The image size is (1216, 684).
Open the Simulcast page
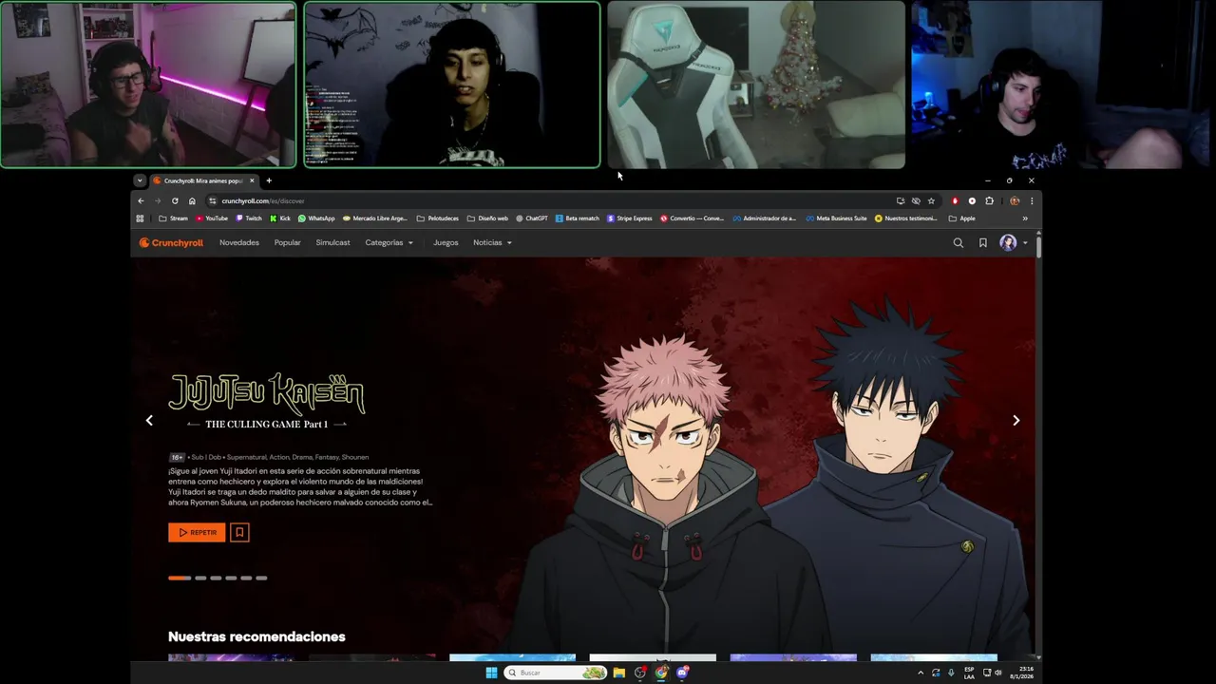(332, 243)
